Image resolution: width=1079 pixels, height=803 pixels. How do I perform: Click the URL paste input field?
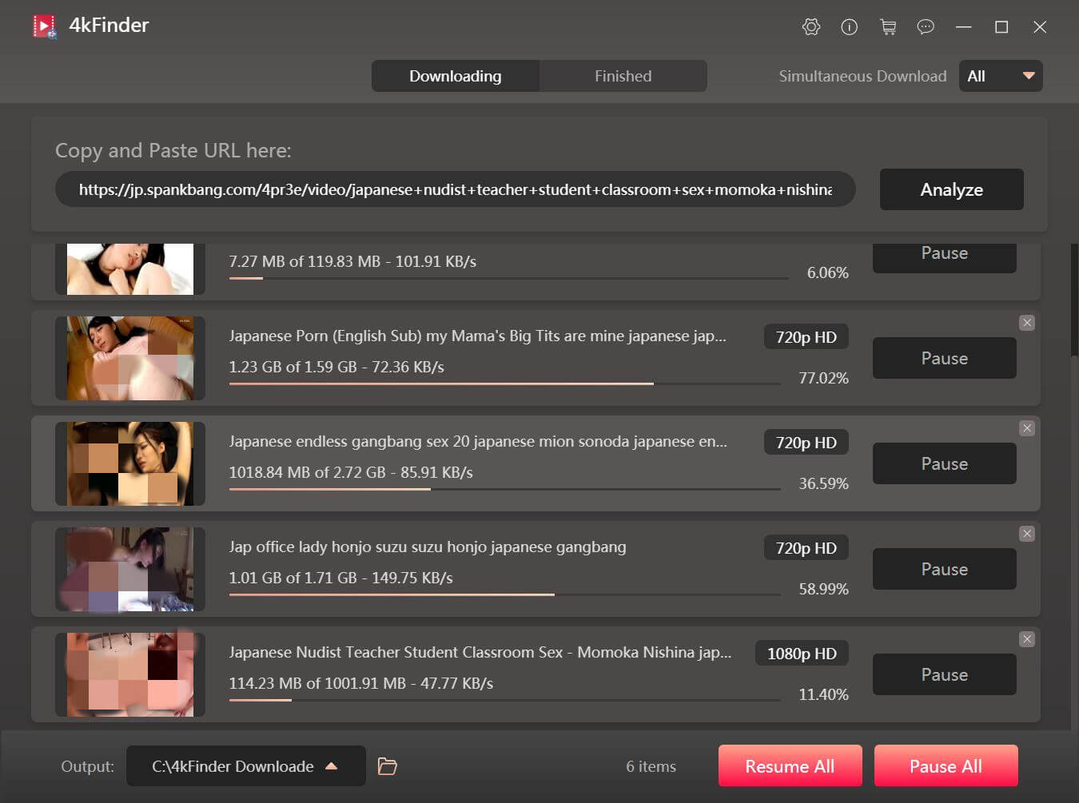tap(455, 189)
